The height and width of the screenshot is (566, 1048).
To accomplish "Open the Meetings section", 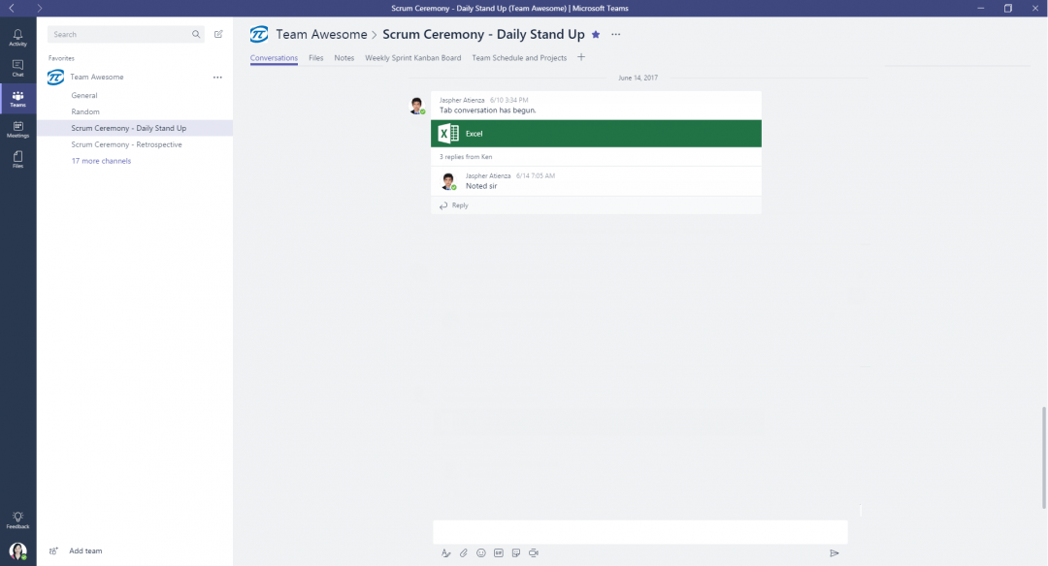I will coord(17,129).
